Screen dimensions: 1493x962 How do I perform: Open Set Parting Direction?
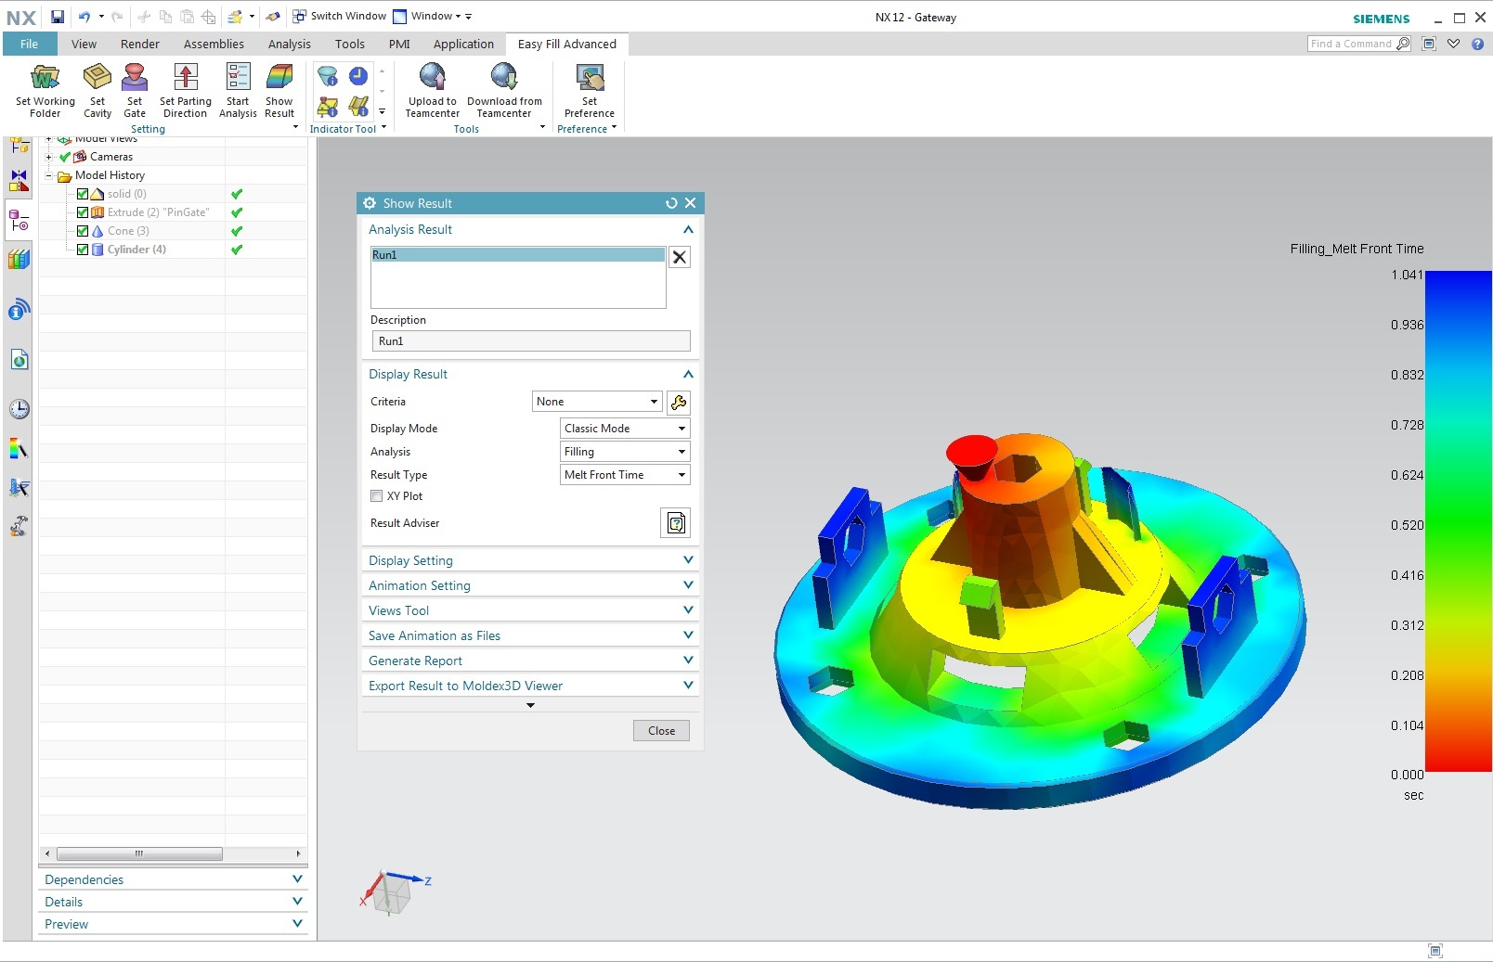pyautogui.click(x=186, y=90)
